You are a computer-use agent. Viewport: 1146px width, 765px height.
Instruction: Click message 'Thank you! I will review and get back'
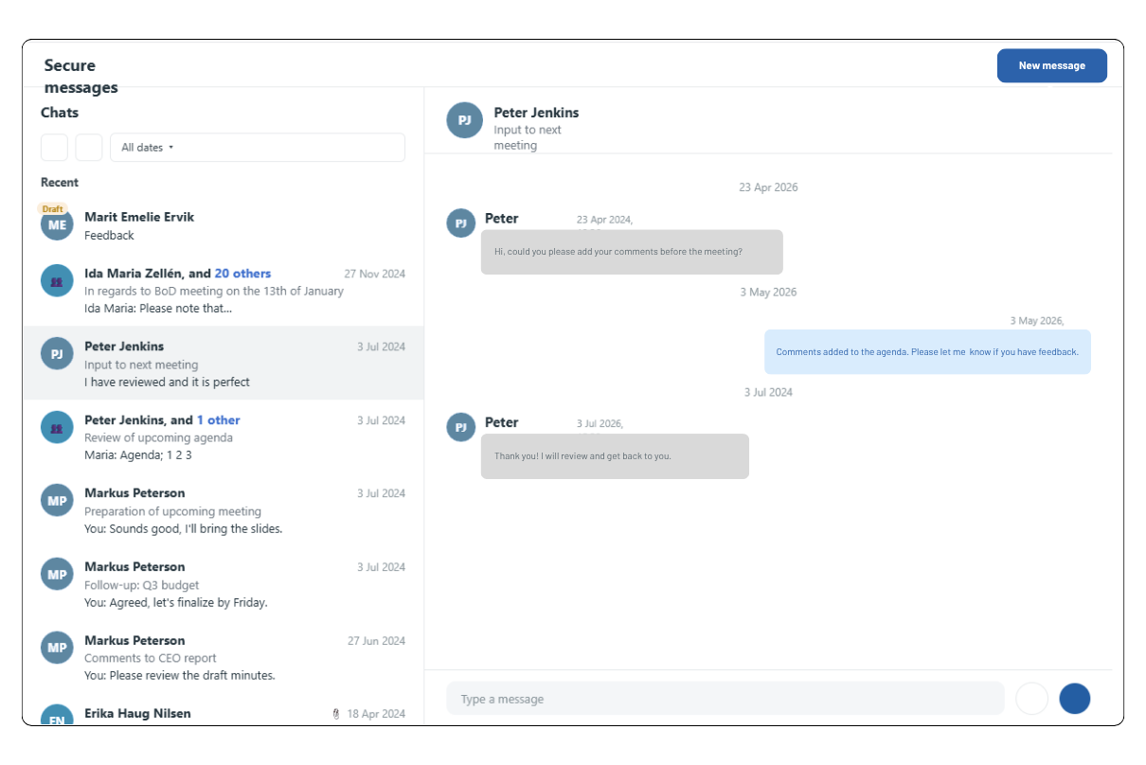[615, 456]
